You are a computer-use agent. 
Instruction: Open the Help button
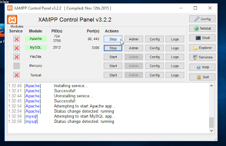pos(202,67)
